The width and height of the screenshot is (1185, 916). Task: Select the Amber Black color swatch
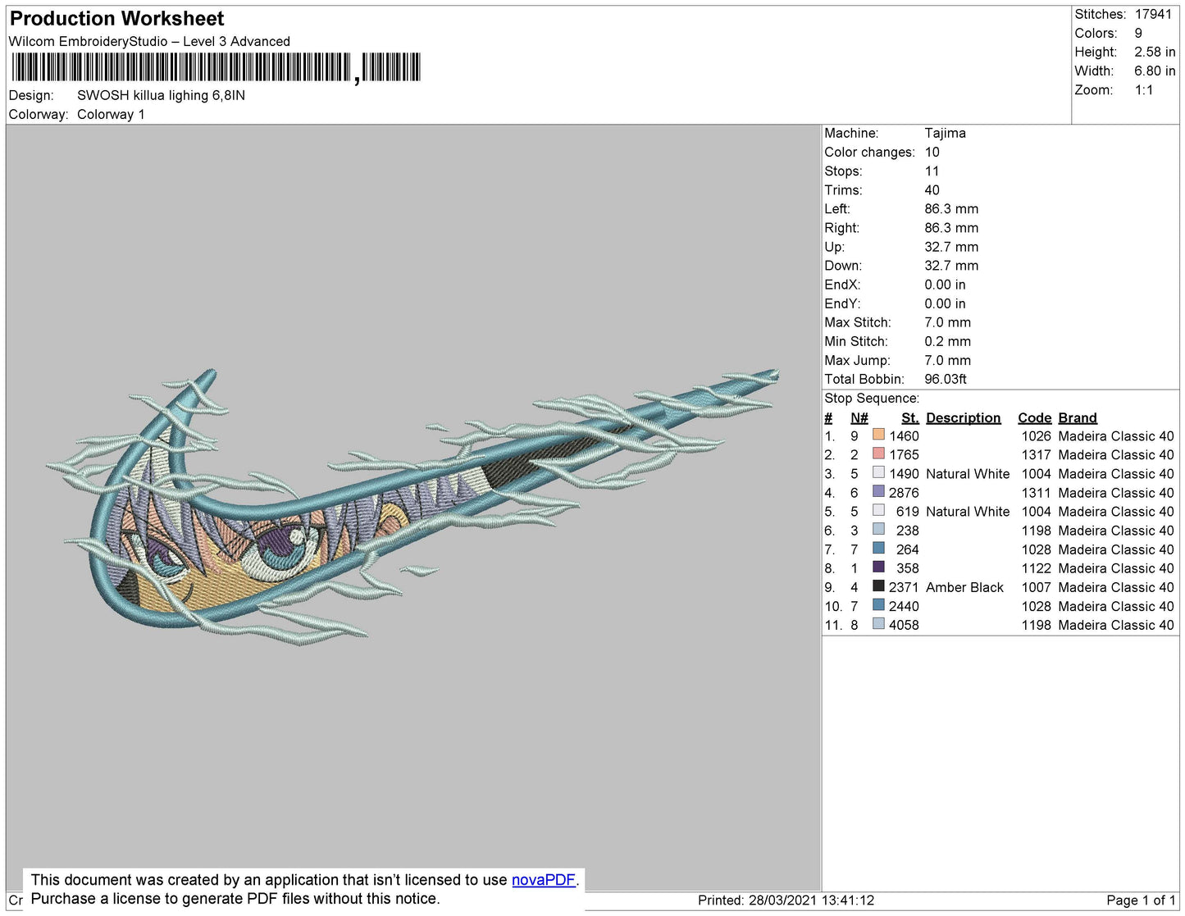(x=878, y=586)
